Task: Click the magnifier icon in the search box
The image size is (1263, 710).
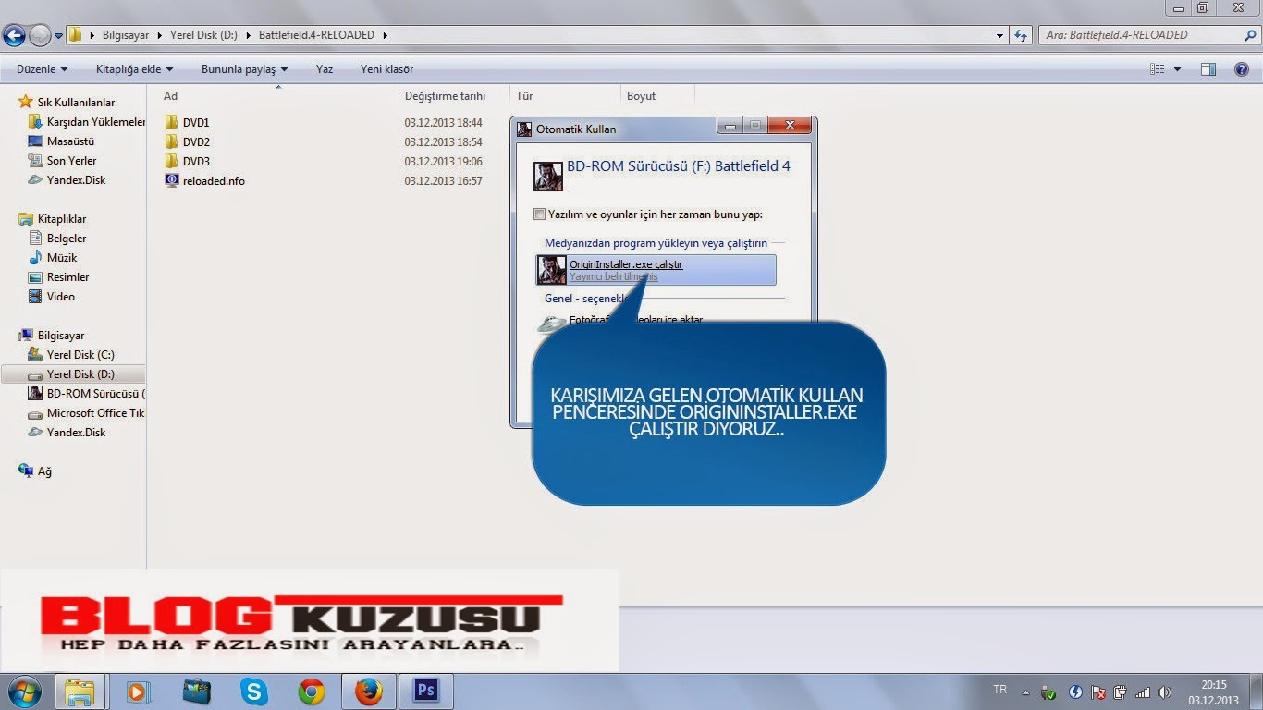Action: (1249, 35)
